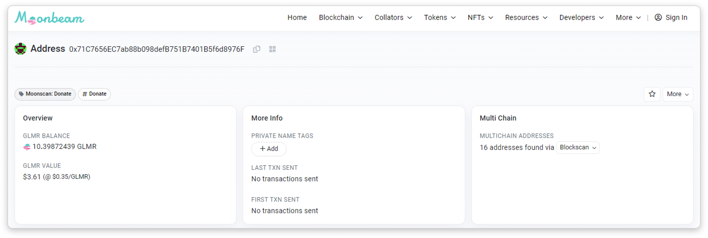Expand the Blockchain menu
Screen dimensions: 708x238
(341, 17)
